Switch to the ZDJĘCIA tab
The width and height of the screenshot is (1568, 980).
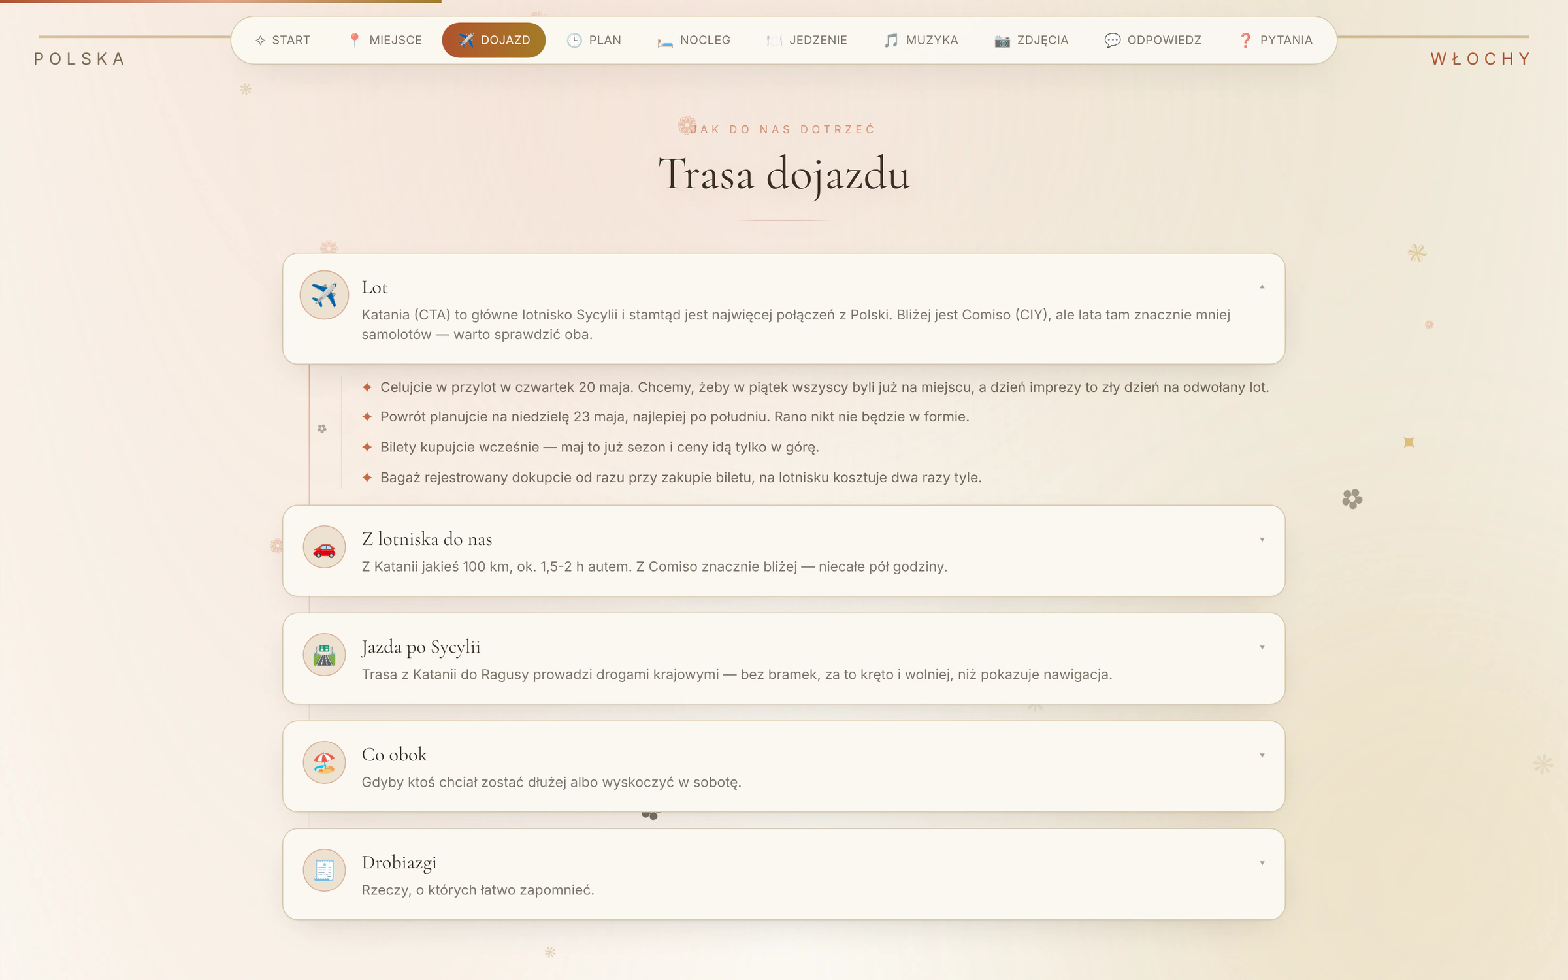[x=1032, y=41]
